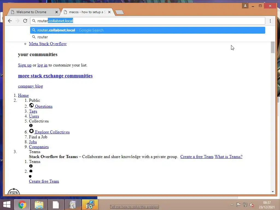The height and width of the screenshot is (210, 280).
Task: Close the macos how to setup tab
Action: (x=109, y=12)
